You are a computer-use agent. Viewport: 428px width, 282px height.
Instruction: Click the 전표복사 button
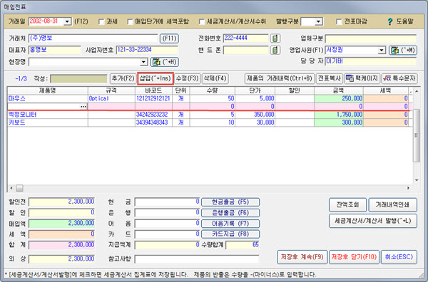330,78
